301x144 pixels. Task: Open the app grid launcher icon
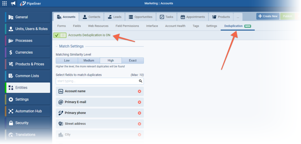point(5,3)
